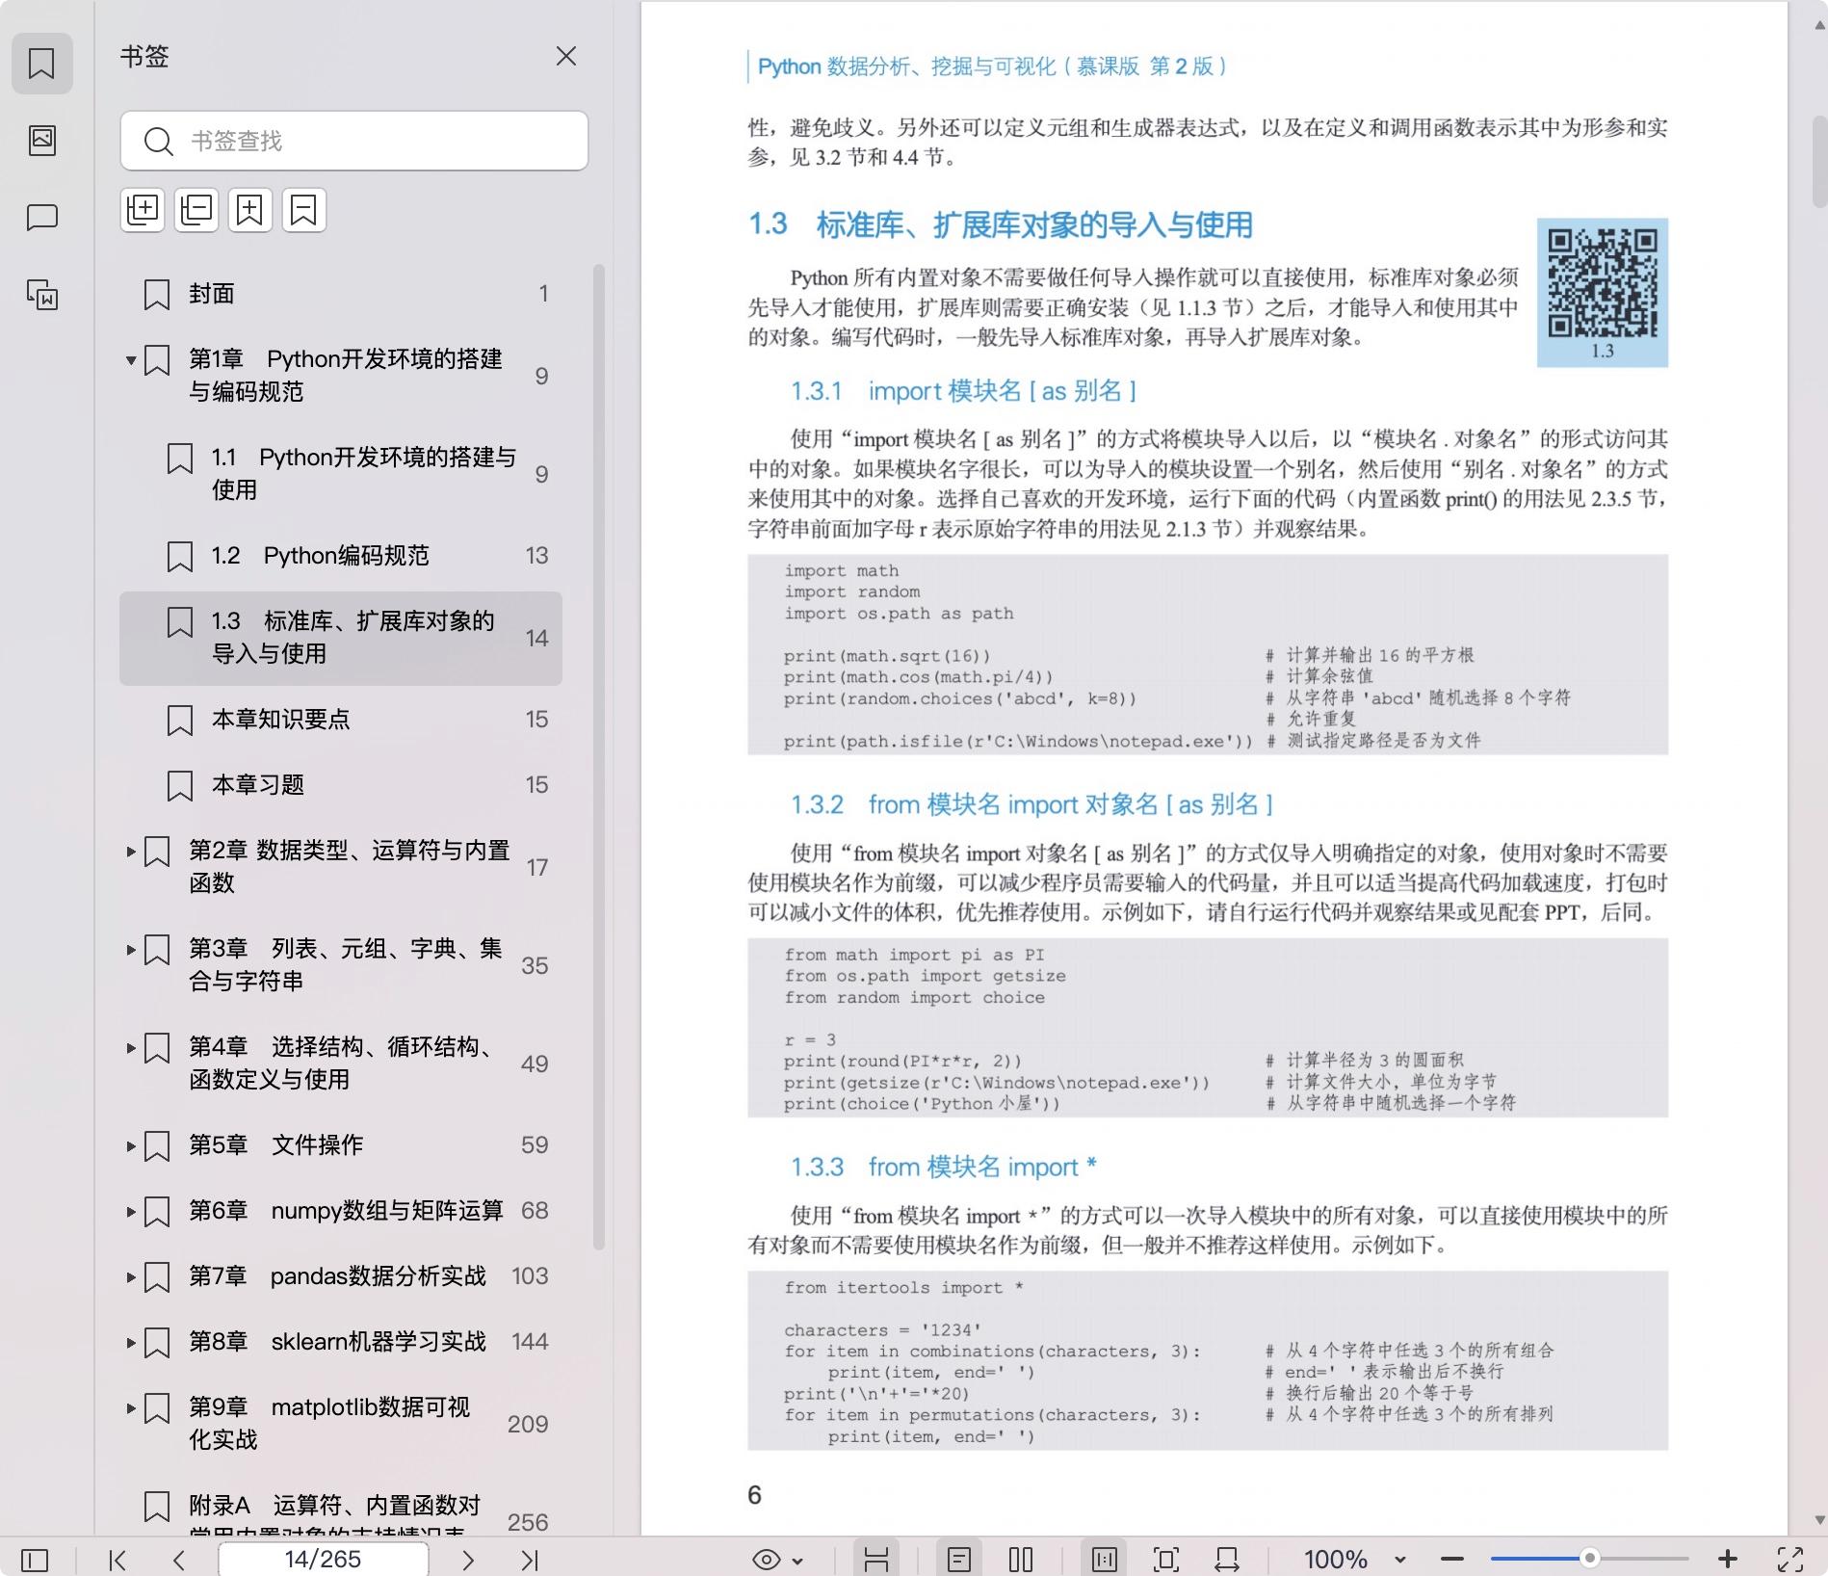The height and width of the screenshot is (1576, 1828).
Task: Open the eye mode dropdown arrow
Action: 798,1561
